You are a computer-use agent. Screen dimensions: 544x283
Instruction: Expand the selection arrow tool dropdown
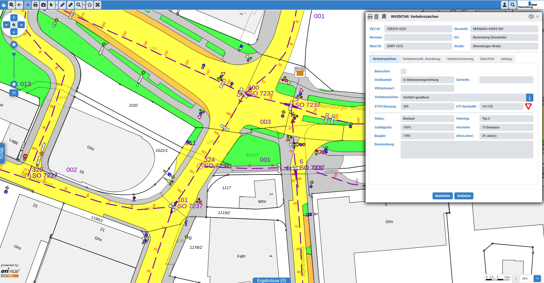57,5
